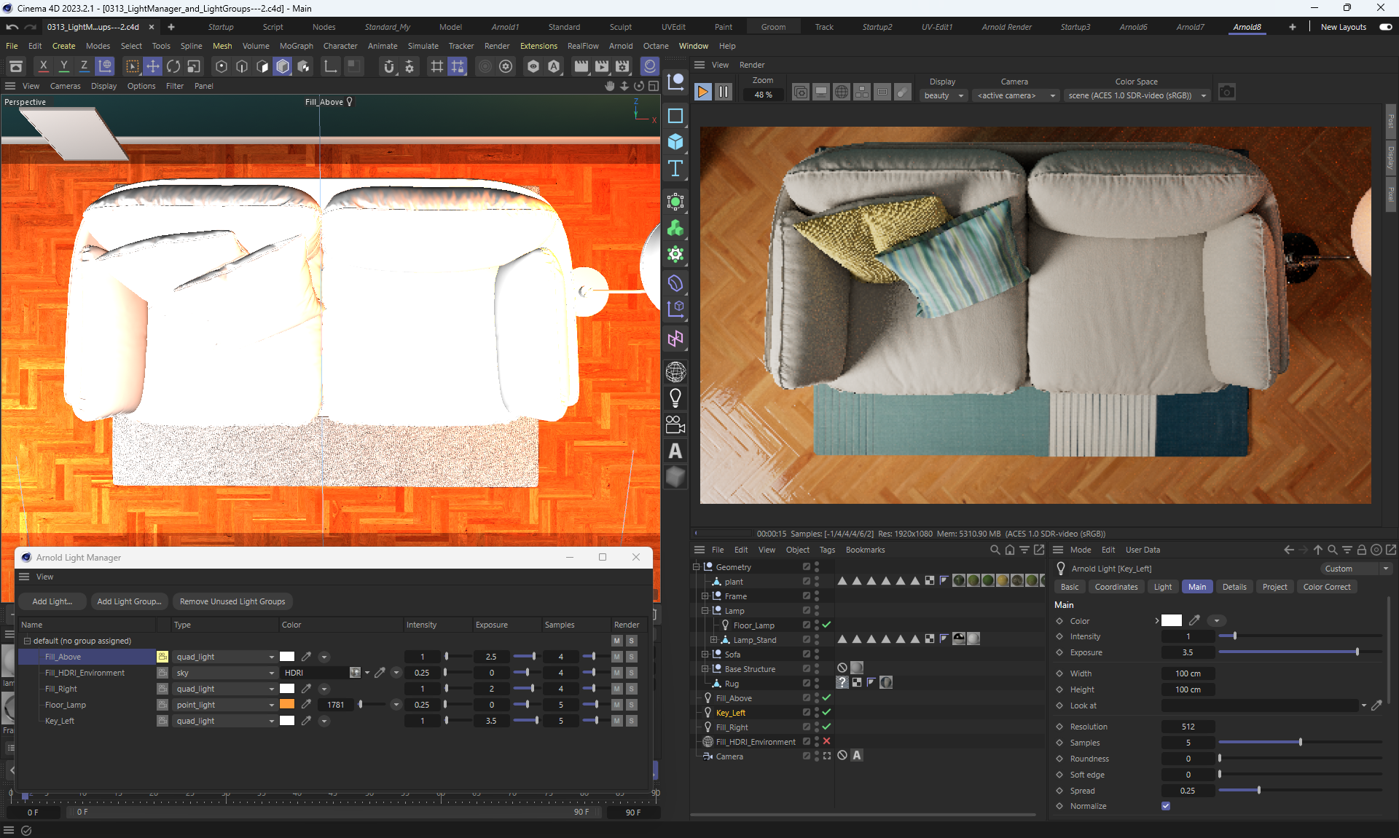1399x838 pixels.
Task: Toggle New Layouts switch
Action: pyautogui.click(x=1385, y=27)
